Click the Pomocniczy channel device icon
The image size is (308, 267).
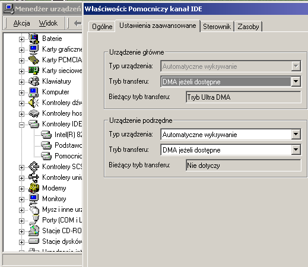(x=46, y=156)
